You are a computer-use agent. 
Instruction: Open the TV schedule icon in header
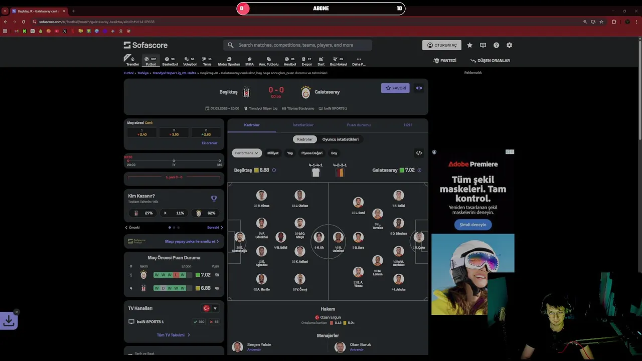pos(483,45)
